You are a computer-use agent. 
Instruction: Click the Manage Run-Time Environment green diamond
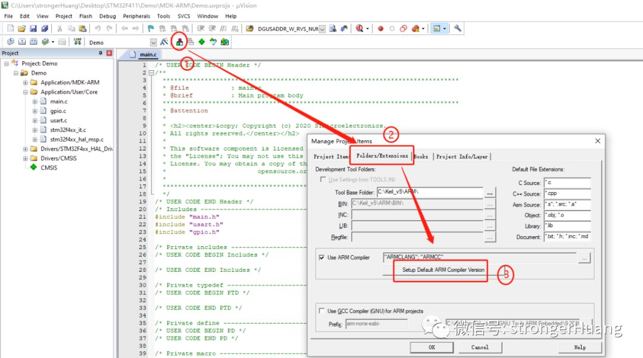[x=202, y=42]
